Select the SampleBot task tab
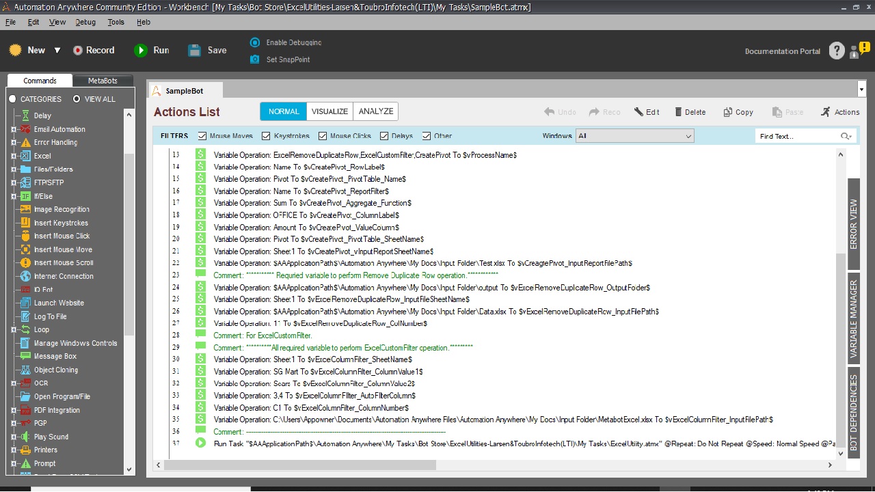This screenshot has width=875, height=492. click(185, 90)
